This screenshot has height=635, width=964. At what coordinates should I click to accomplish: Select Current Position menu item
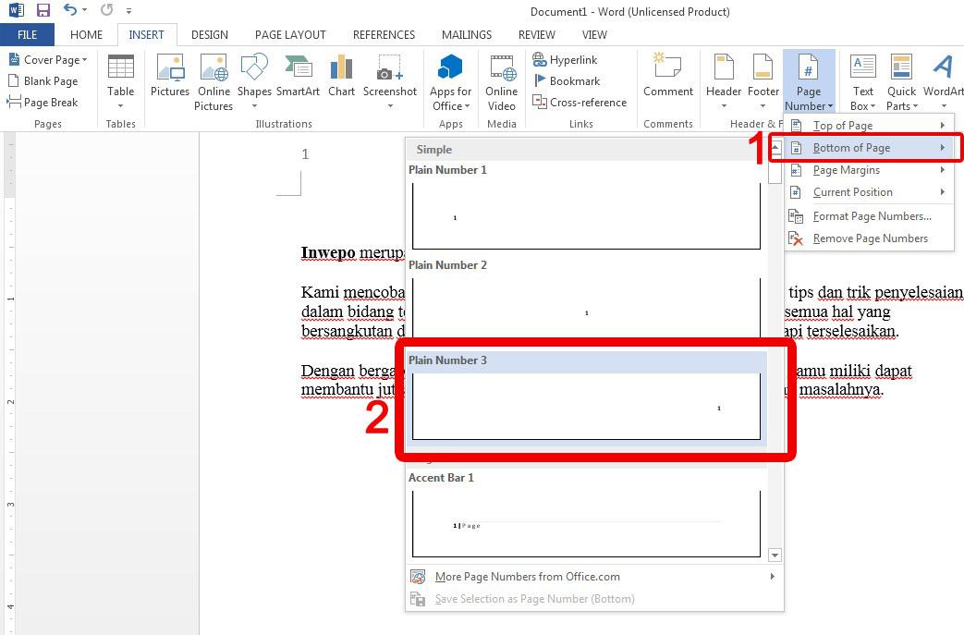pos(869,191)
